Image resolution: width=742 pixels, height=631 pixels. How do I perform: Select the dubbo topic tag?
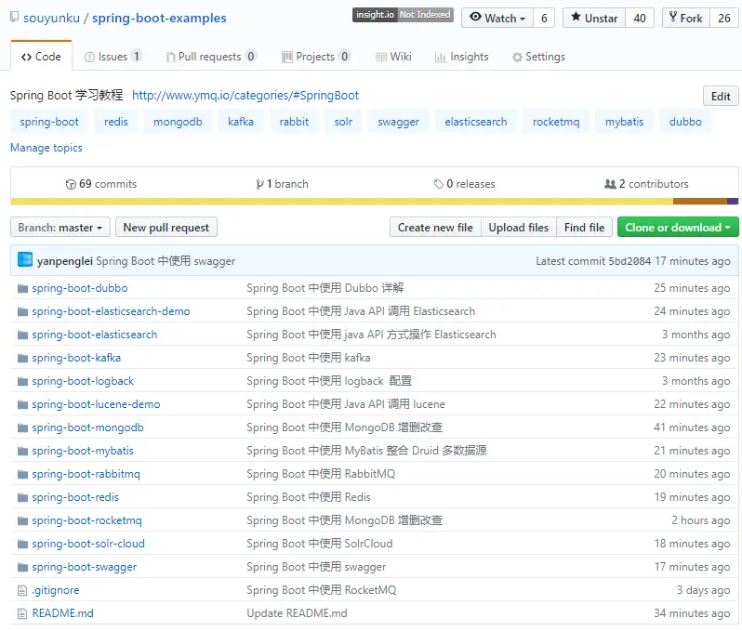[x=685, y=122]
